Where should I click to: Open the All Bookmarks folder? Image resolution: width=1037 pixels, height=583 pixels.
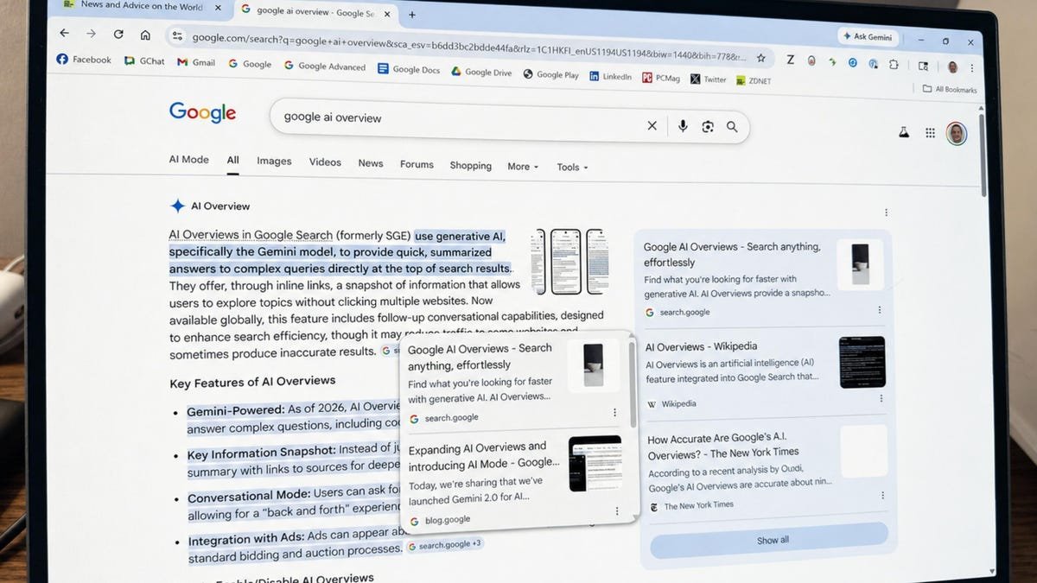point(950,89)
